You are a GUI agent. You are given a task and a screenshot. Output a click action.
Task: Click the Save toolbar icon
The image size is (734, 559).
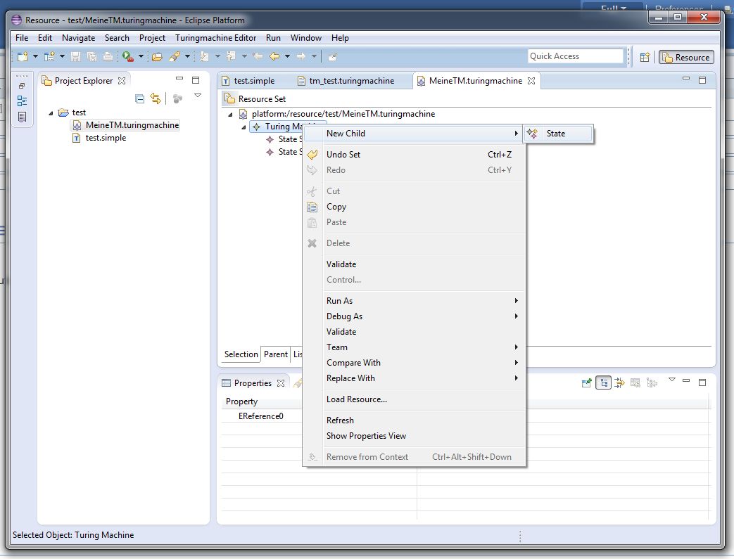(75, 56)
